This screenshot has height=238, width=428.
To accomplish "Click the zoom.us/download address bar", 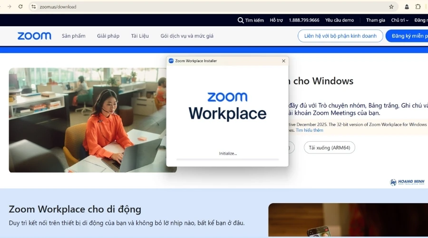I will (213, 7).
